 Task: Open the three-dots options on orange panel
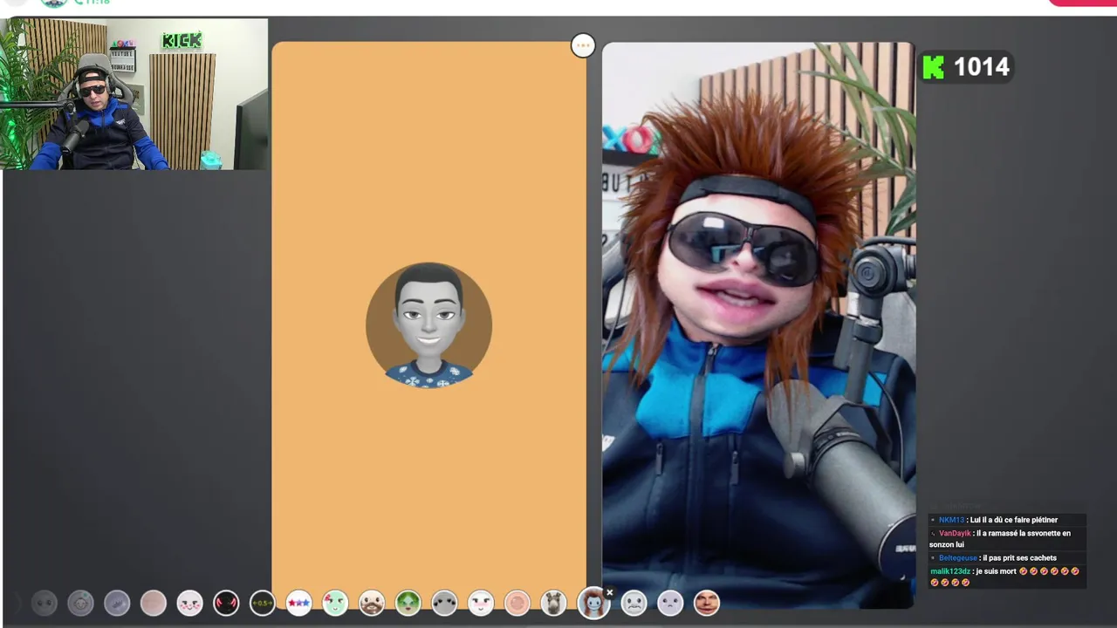pos(583,45)
